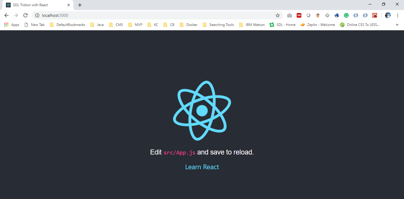Viewport: 404px width, 199px height.
Task: Open the Online CSS To LESS bookmark
Action: [360, 25]
